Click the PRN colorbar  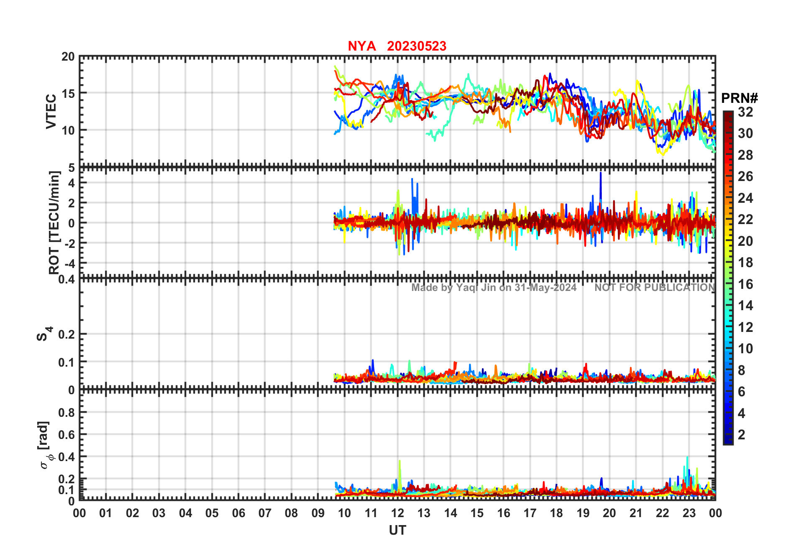(728, 278)
